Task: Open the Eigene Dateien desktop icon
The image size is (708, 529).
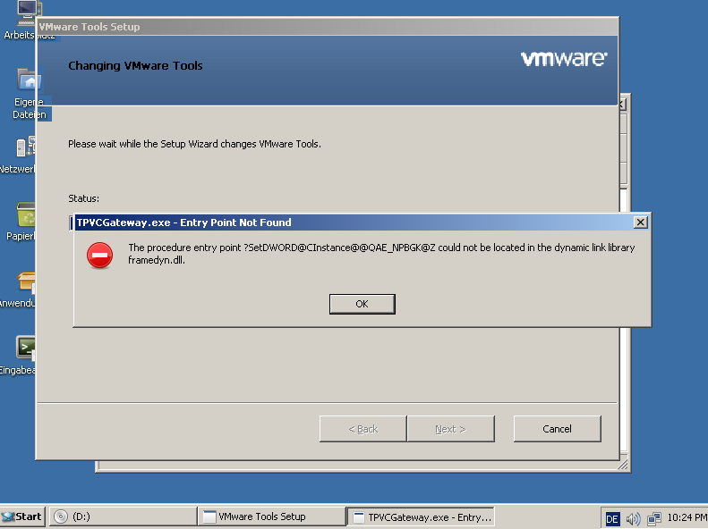Action: [x=28, y=94]
